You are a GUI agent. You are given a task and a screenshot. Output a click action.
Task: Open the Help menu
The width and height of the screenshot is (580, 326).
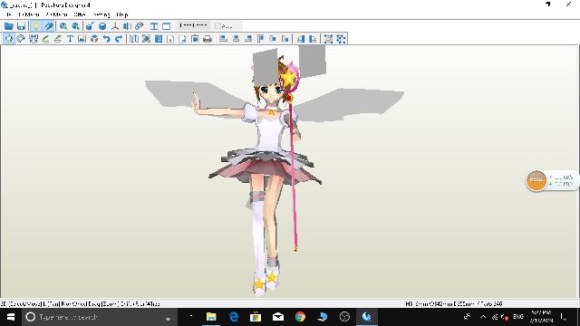pos(122,14)
